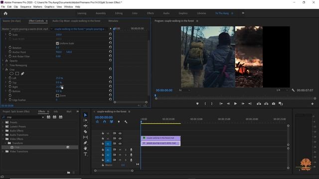This screenshot has height=179, width=319.
Task: Select the Selection tool arrow
Action: pos(85,115)
